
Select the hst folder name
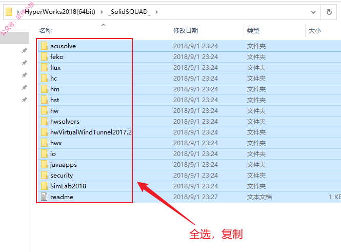[54, 100]
